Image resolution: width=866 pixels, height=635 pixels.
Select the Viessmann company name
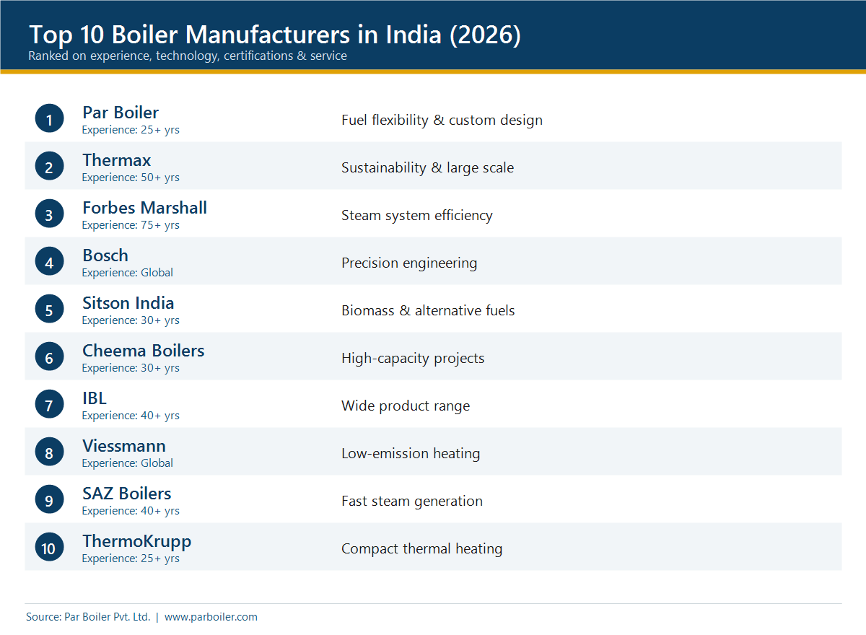(124, 446)
